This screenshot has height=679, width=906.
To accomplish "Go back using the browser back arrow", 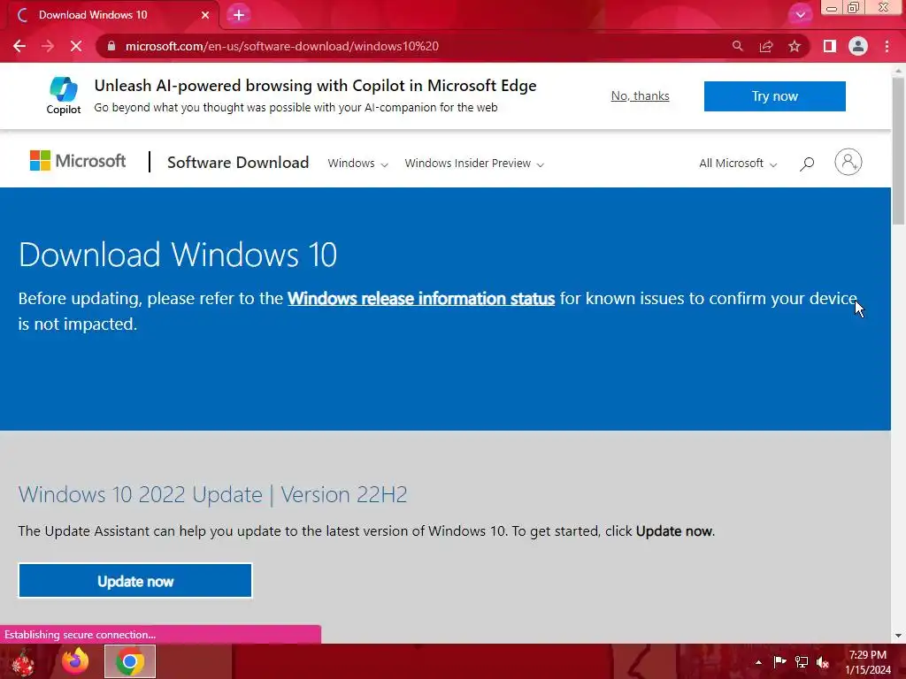I will 19,46.
